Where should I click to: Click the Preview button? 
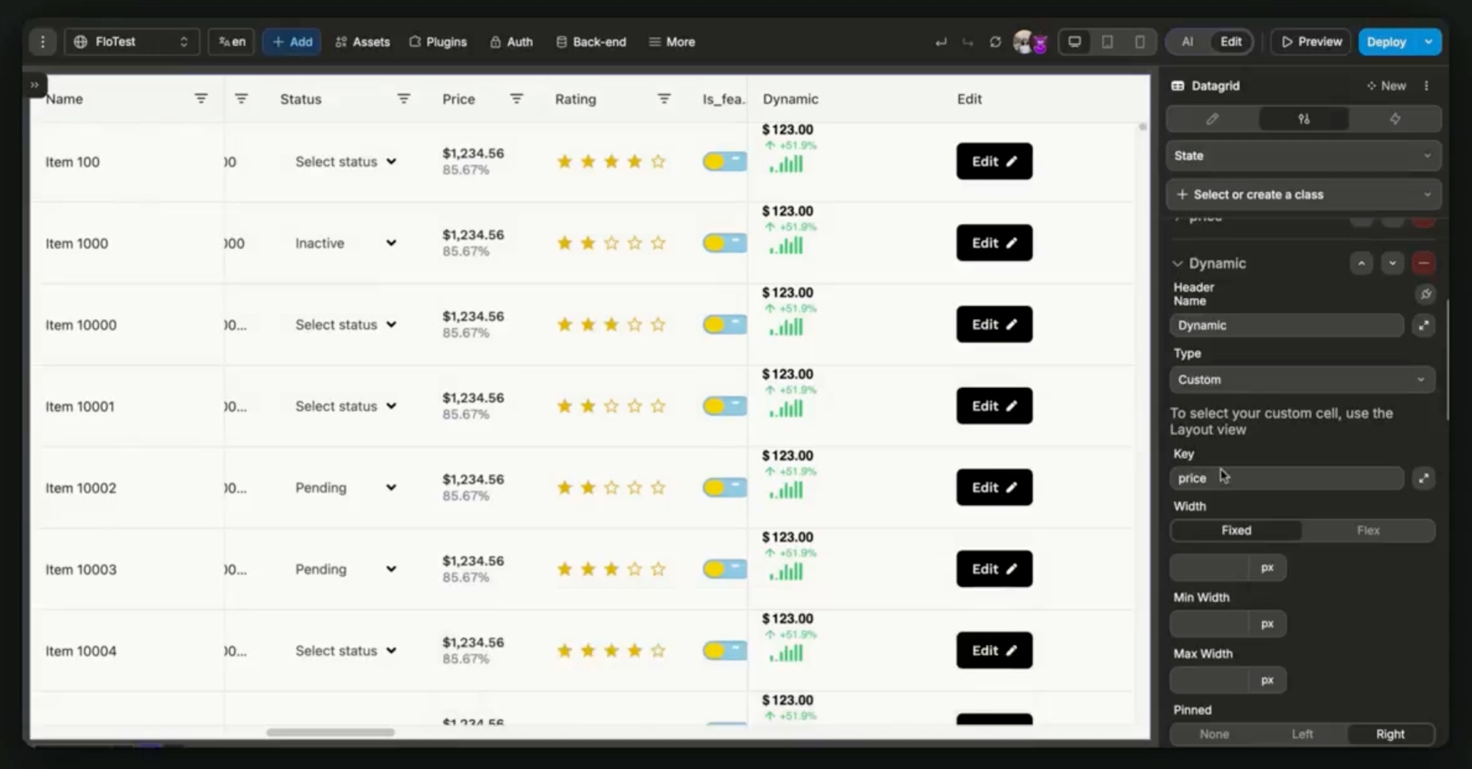(x=1311, y=42)
